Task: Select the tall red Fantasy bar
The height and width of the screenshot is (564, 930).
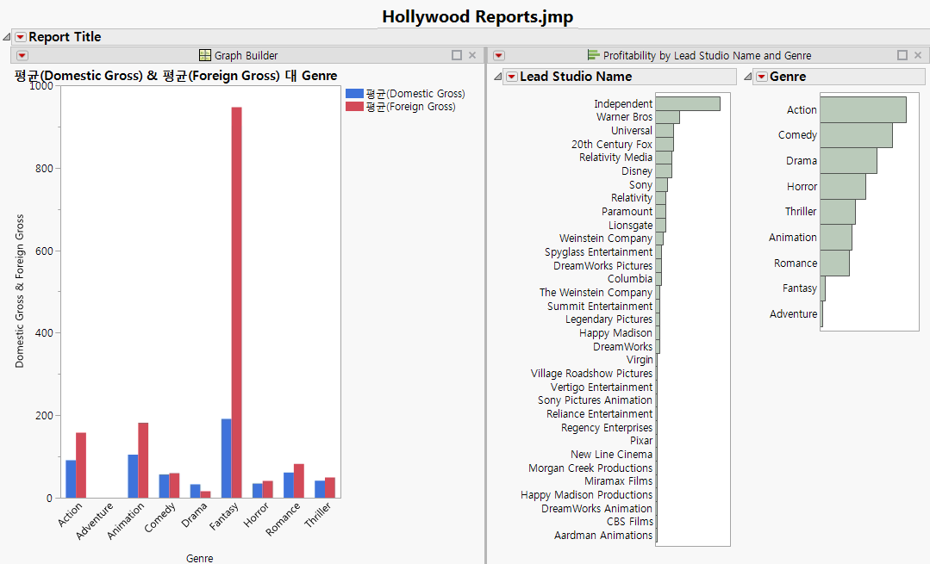Action: pos(236,301)
